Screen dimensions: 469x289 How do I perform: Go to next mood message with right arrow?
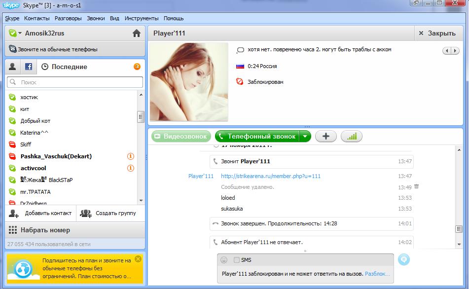(455, 51)
